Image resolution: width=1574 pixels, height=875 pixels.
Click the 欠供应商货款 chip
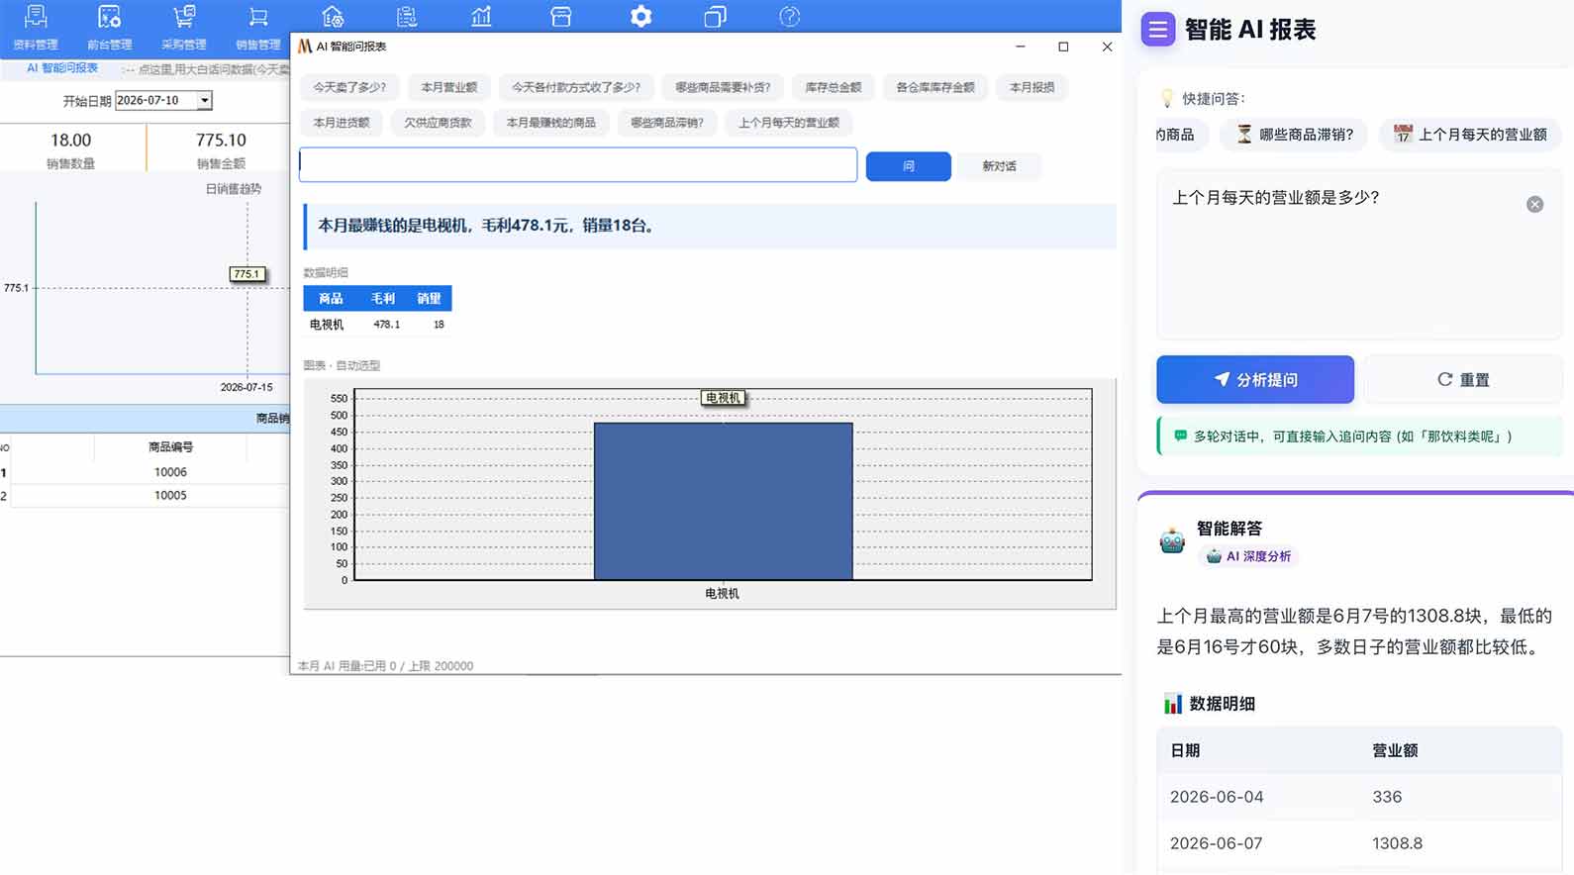tap(438, 123)
